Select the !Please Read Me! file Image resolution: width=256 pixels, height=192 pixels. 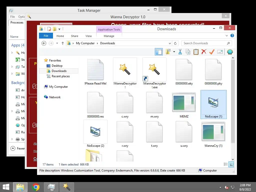coord(95,72)
